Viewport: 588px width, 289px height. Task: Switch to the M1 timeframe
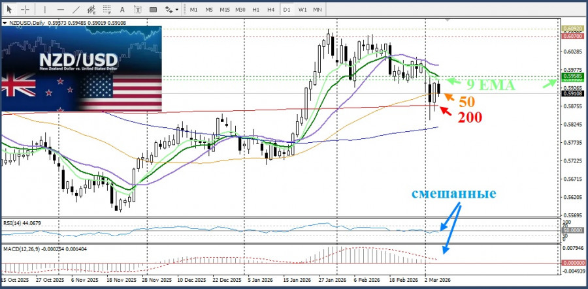pyautogui.click(x=194, y=9)
